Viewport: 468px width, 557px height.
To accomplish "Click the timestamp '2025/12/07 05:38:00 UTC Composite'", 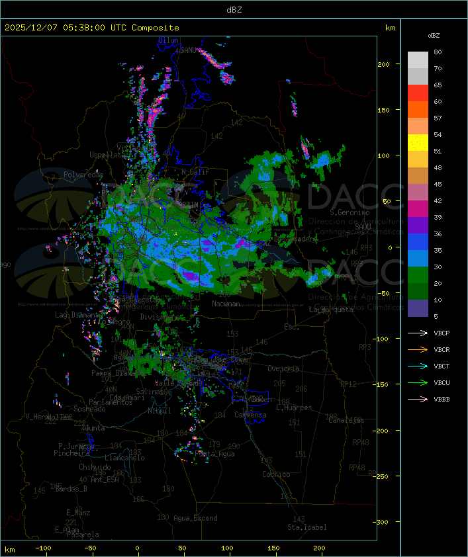I will tap(92, 28).
